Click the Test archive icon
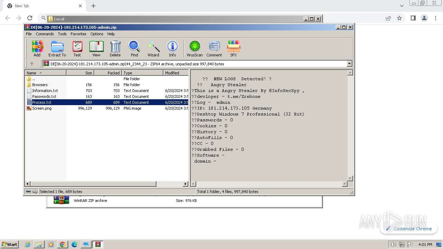Image resolution: width=443 pixels, height=249 pixels. (x=77, y=48)
